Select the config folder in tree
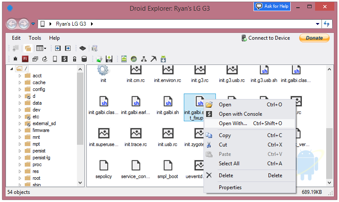339x202 pixels. [39, 89]
